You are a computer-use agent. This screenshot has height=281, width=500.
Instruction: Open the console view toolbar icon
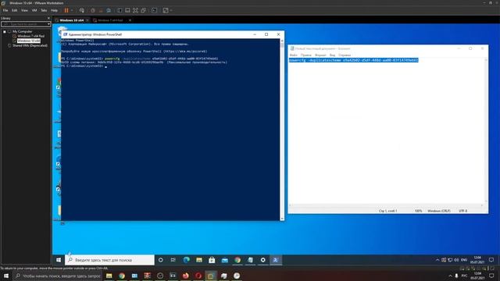(x=155, y=10)
